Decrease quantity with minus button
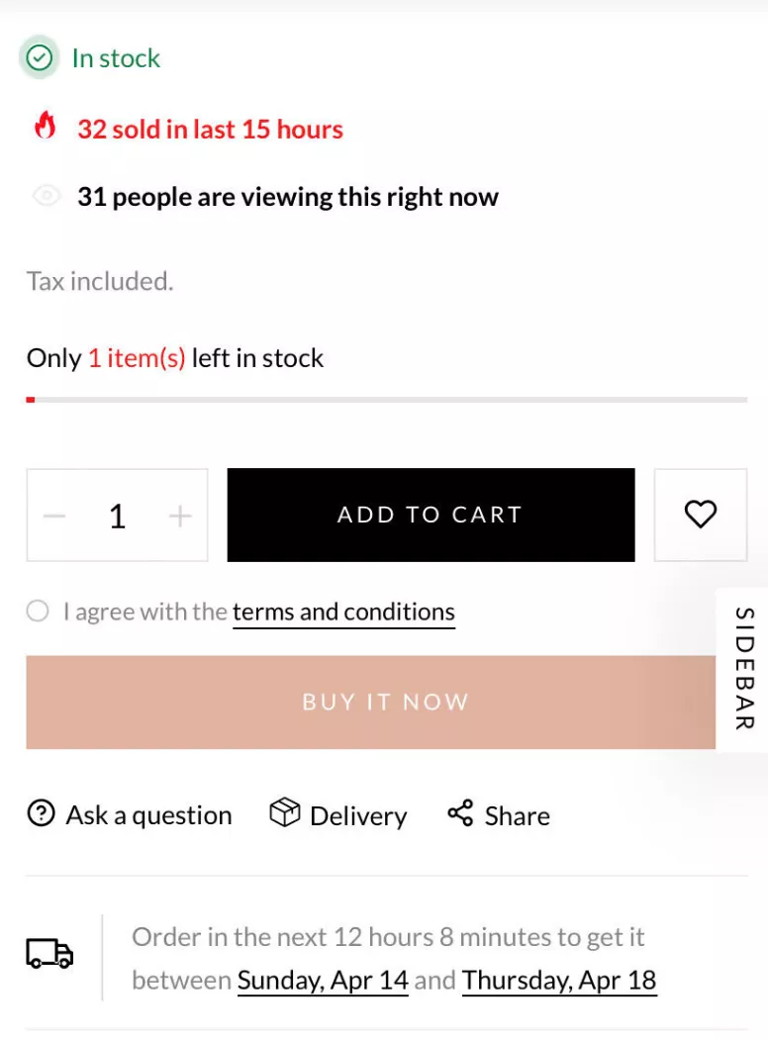This screenshot has height=1039, width=768. click(x=55, y=516)
